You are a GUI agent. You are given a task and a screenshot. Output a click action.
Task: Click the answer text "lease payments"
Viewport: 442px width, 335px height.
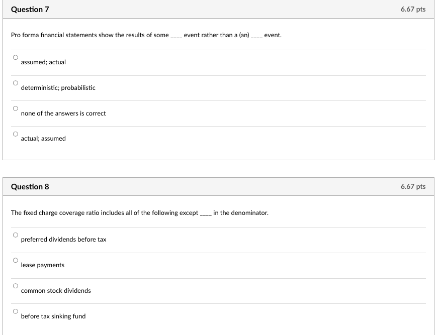click(42, 265)
